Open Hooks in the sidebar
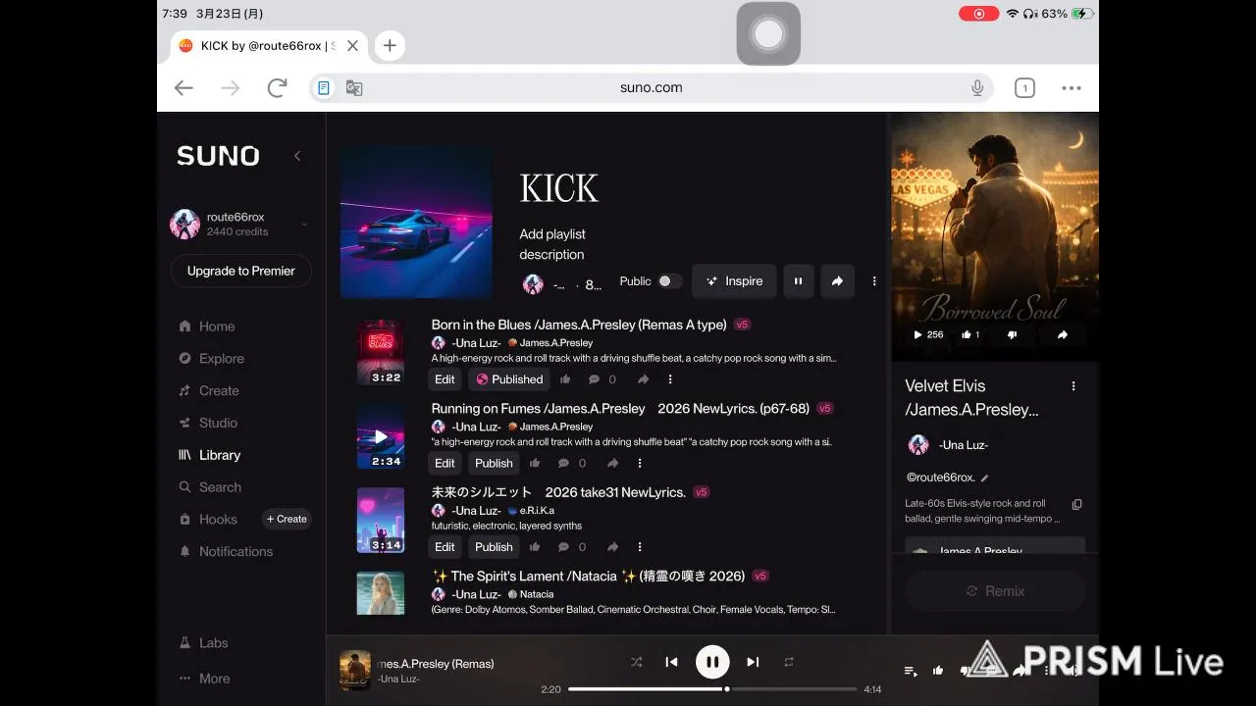Image resolution: width=1256 pixels, height=706 pixels. 208,520
